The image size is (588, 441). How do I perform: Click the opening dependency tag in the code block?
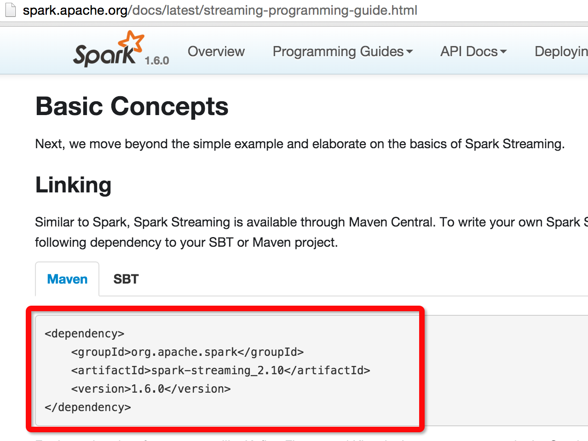[85, 334]
